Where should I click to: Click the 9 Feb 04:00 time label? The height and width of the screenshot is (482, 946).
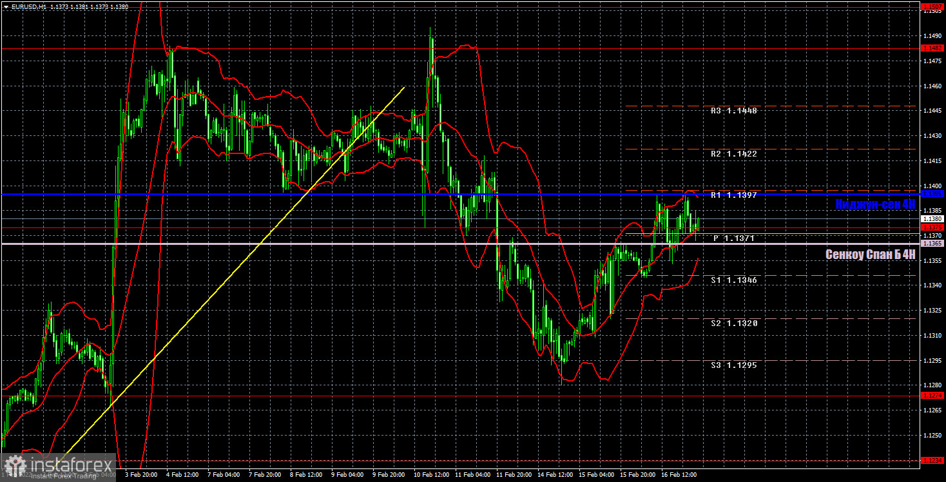click(x=347, y=475)
